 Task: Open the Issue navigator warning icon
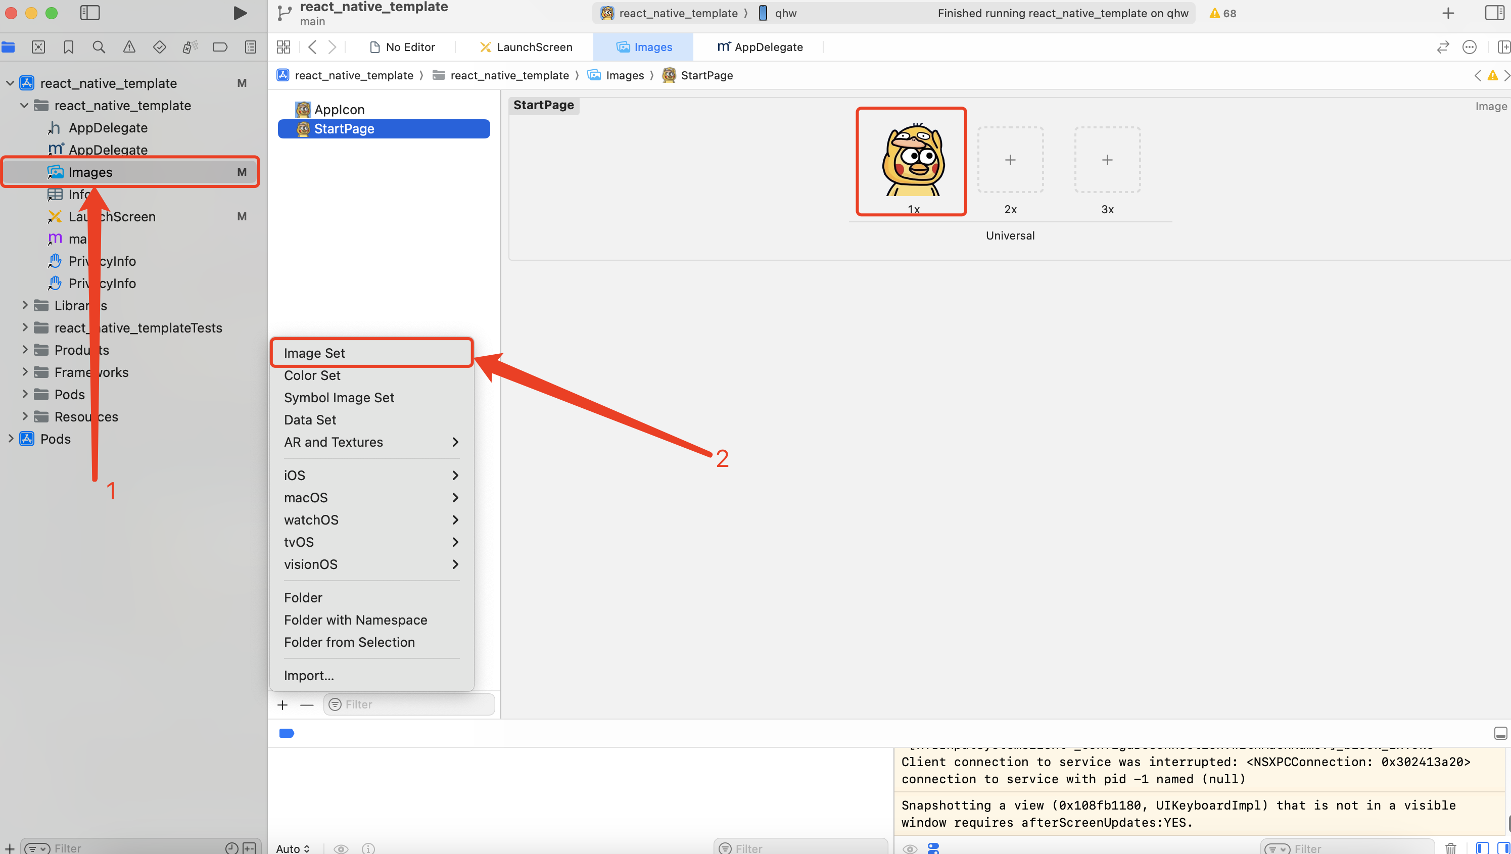(x=129, y=47)
